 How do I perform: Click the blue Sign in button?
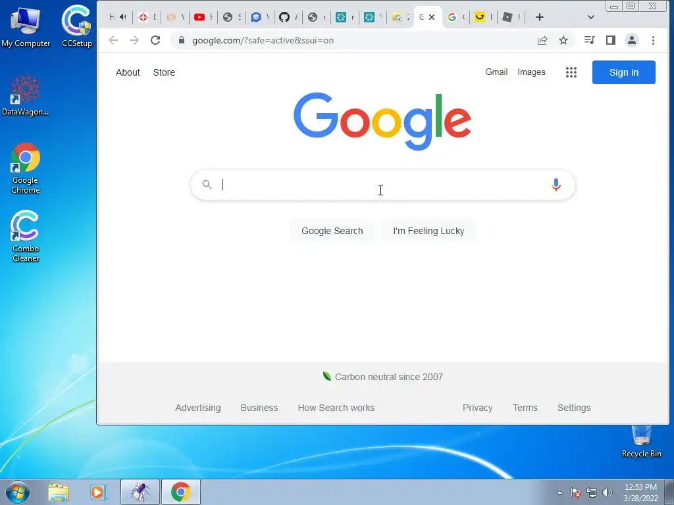click(623, 72)
